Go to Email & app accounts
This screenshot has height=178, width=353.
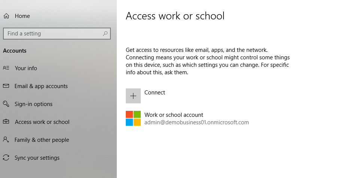coord(41,86)
